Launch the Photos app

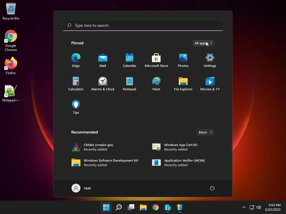click(x=183, y=60)
